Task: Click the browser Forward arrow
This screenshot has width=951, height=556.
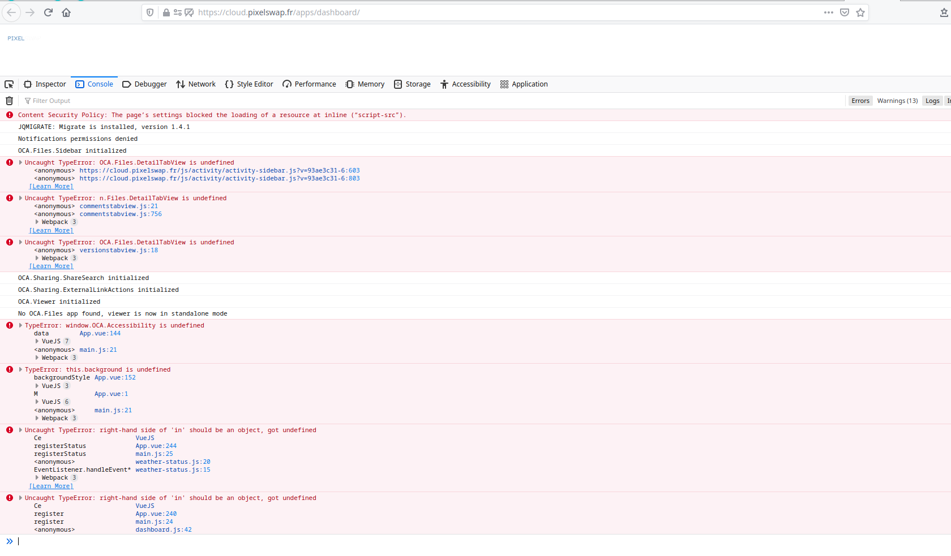Action: pyautogui.click(x=30, y=12)
